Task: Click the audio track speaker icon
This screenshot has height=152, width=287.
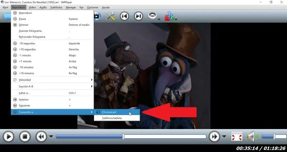Action: (x=152, y=16)
